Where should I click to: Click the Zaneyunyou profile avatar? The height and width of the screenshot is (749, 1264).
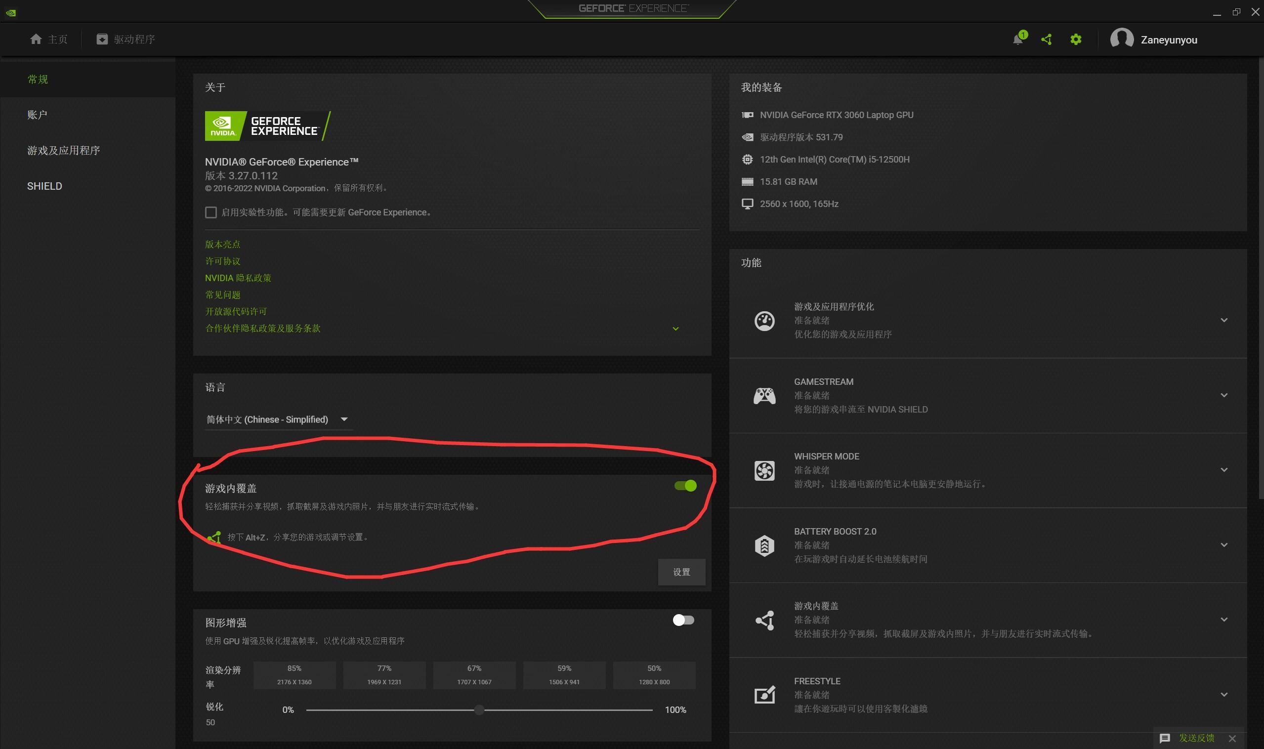(1122, 39)
